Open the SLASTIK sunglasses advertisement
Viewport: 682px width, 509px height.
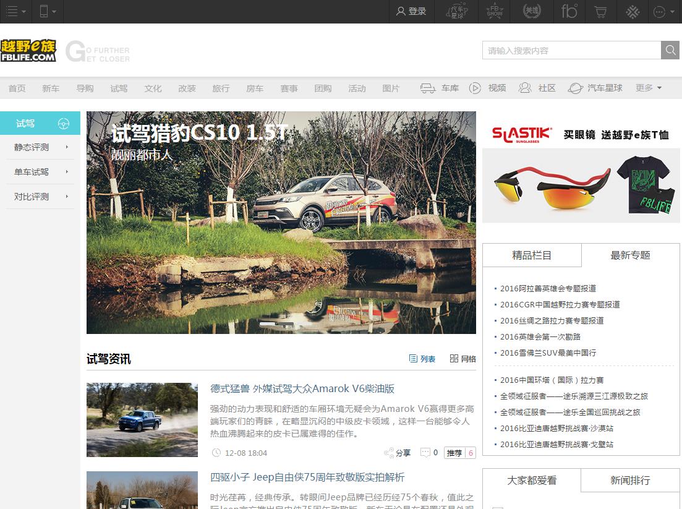tap(581, 172)
